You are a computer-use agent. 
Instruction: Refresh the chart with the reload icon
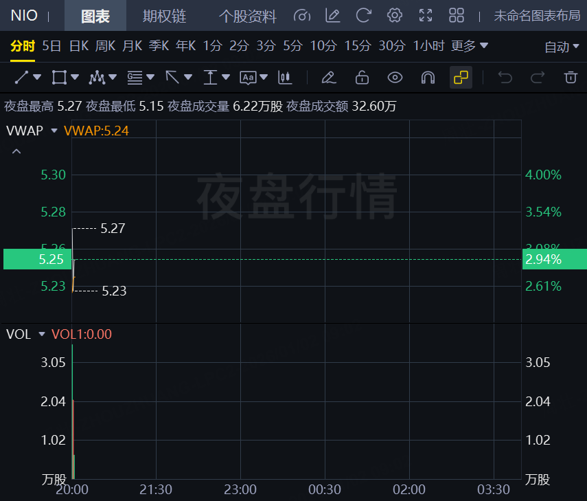point(363,16)
